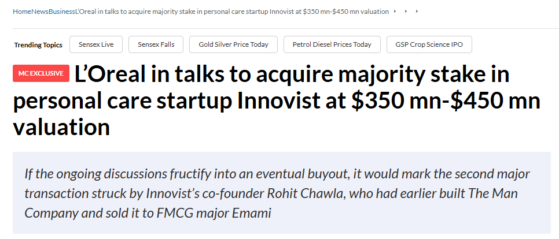This screenshot has height=239, width=559.
Task: View Petrol Diesel Prices Today topic
Action: coord(332,44)
